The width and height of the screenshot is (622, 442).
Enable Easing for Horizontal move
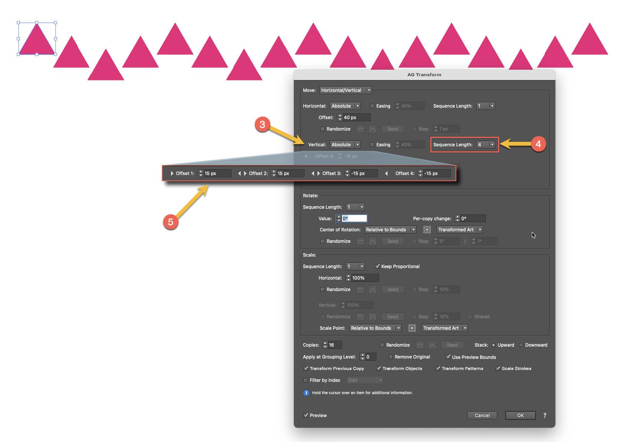[x=372, y=106]
